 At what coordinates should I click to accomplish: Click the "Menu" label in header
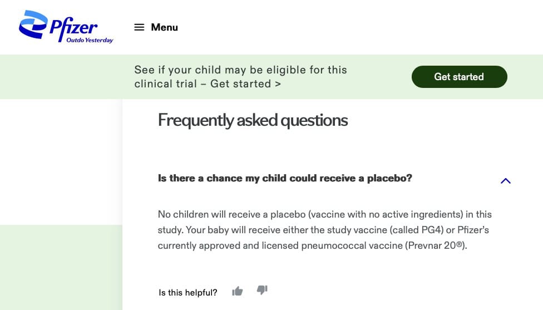(x=164, y=27)
